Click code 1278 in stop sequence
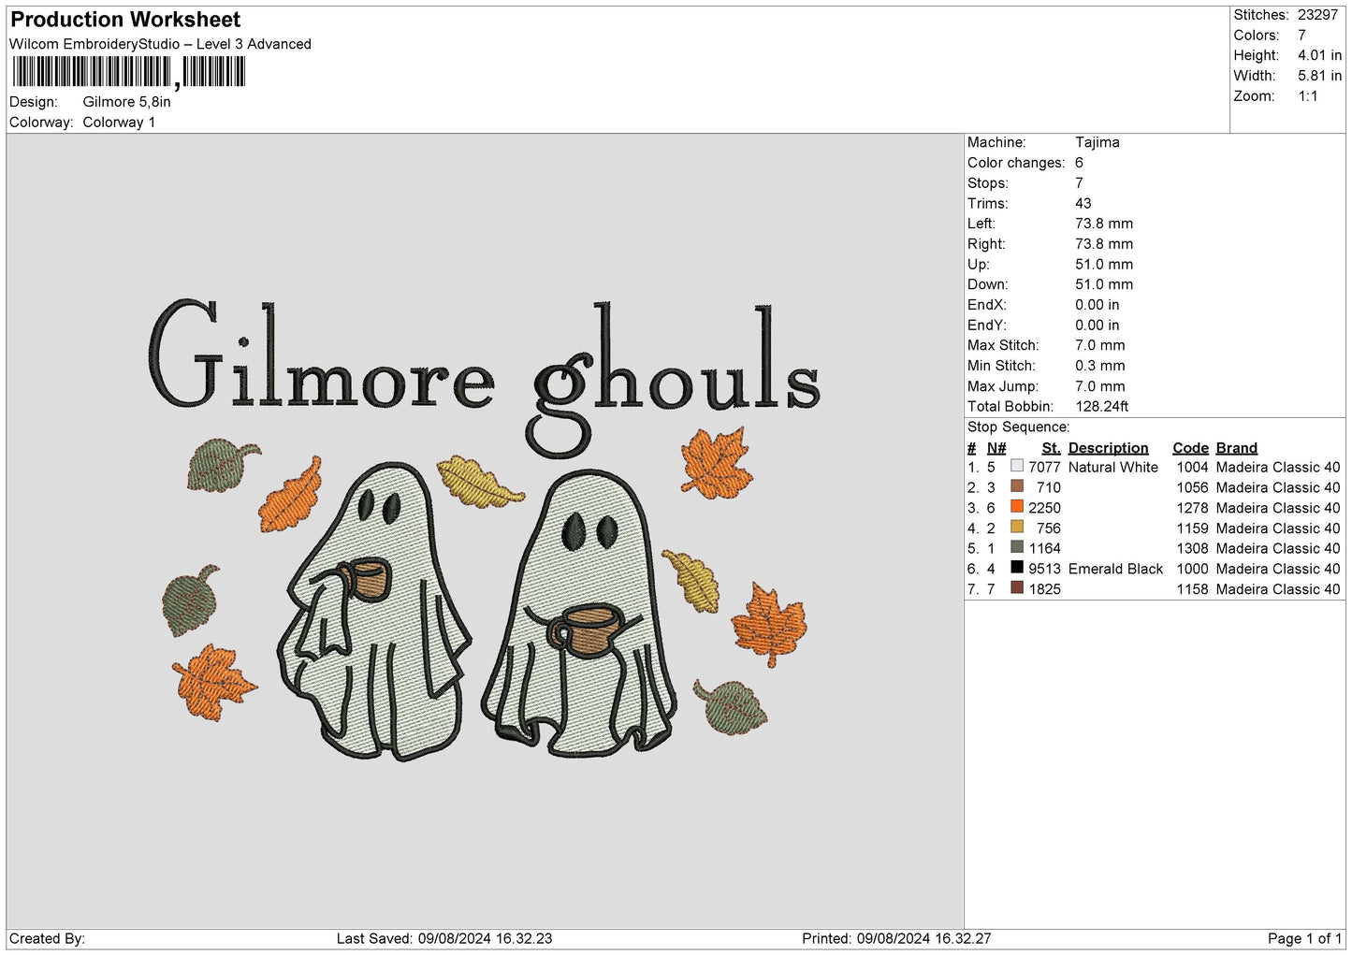The image size is (1352, 955). point(1192,508)
